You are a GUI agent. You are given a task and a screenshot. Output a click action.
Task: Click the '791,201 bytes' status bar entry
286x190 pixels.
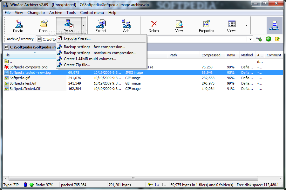(120, 185)
